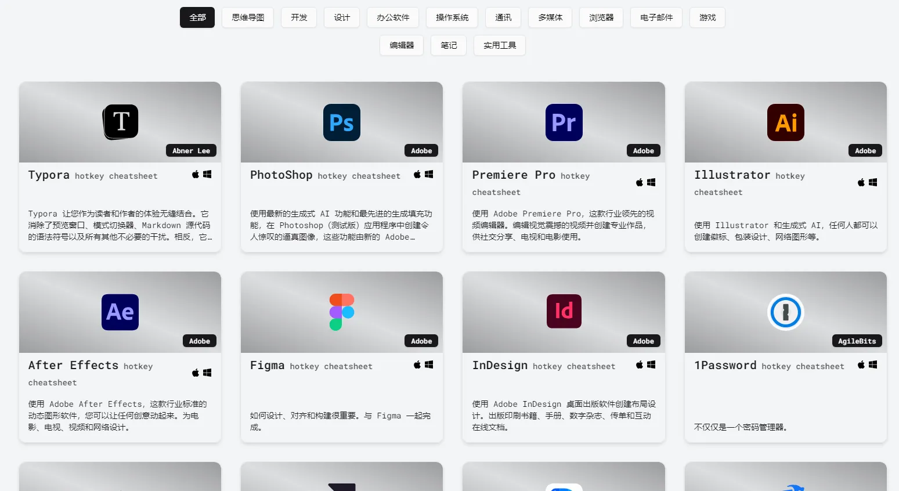This screenshot has height=491, width=899.
Task: Click Windows icon on Premiere Pro card
Action: [651, 182]
